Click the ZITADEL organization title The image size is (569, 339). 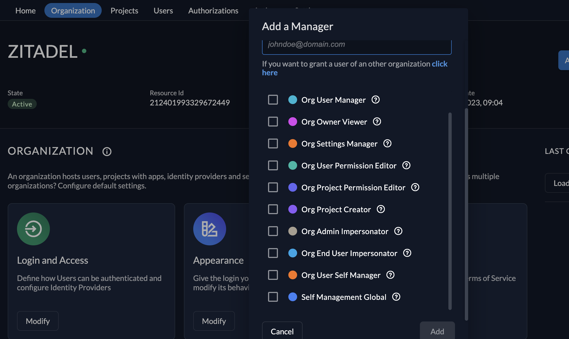pos(42,51)
